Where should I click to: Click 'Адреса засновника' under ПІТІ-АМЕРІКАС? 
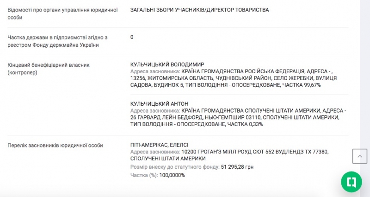click(x=155, y=152)
